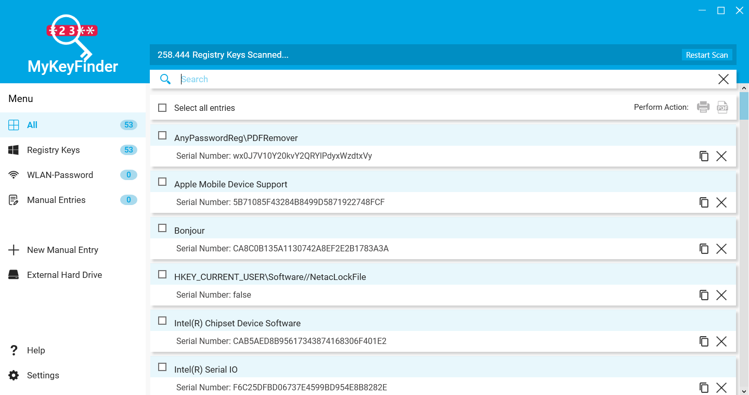749x395 pixels.
Task: Click serial 5B71085F43284B8499D5871922748FCF
Action: 309,202
